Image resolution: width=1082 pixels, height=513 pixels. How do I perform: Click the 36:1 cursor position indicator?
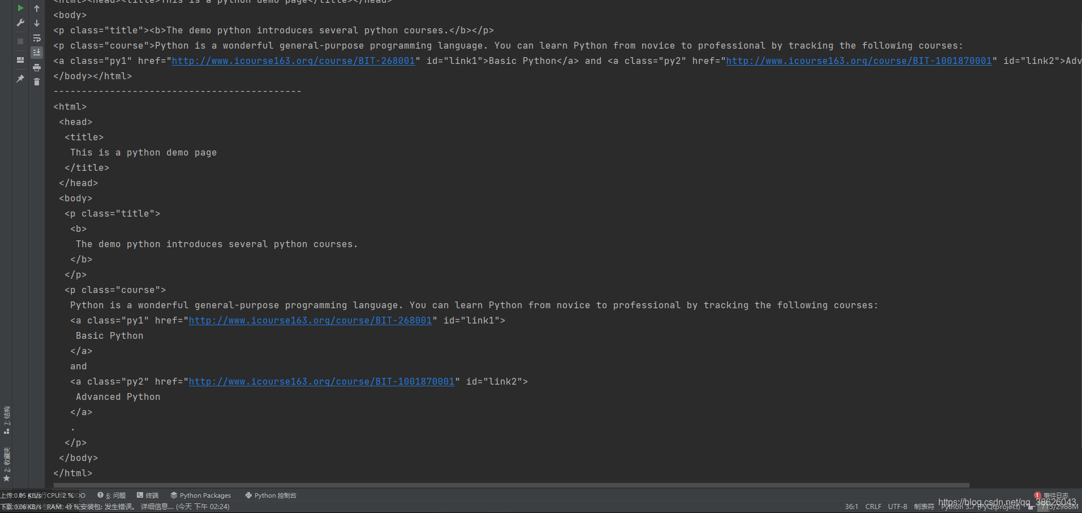[x=851, y=507]
